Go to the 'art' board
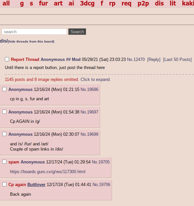The width and height of the screenshot is (194, 206). [58, 3]
